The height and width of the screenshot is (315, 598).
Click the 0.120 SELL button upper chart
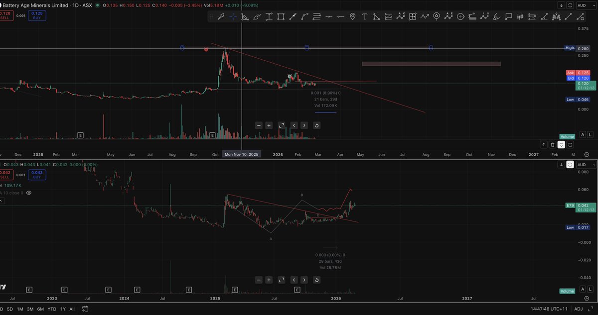pyautogui.click(x=7, y=15)
